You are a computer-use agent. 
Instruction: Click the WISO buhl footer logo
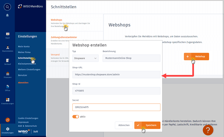(28, 132)
